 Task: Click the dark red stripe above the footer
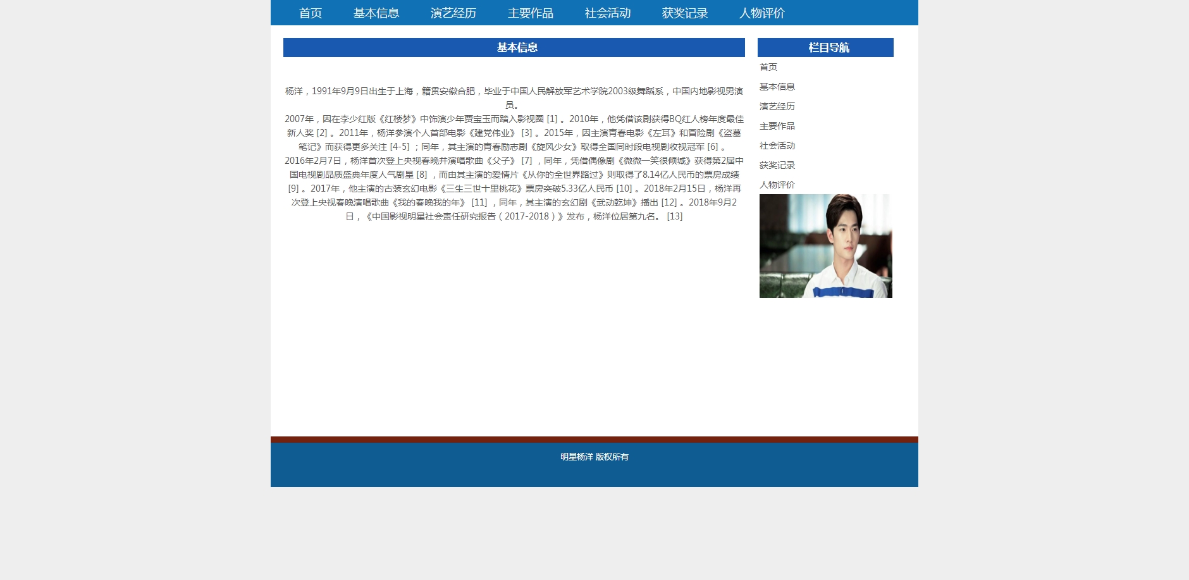coord(594,440)
